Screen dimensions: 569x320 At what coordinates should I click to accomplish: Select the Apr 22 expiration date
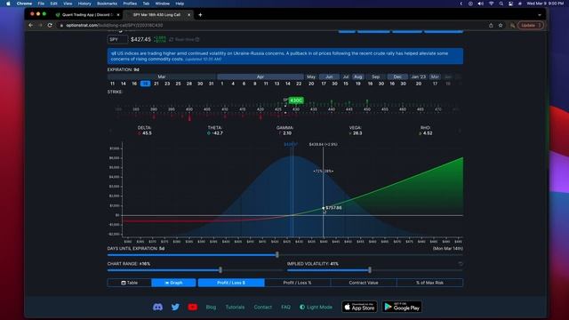[299, 84]
